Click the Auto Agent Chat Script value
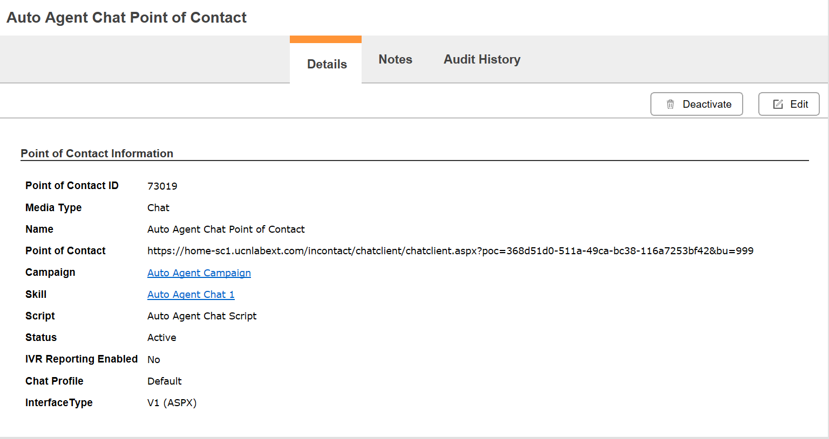 point(202,316)
